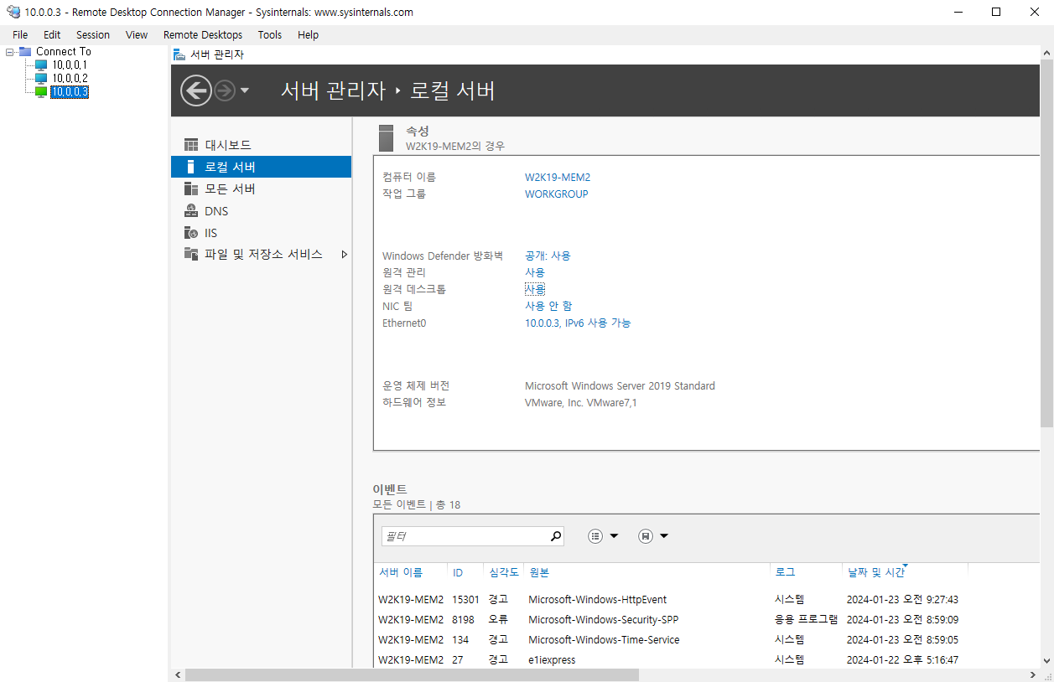Click the Server Manager forward arrow button
The height and width of the screenshot is (682, 1054).
coord(225,90)
